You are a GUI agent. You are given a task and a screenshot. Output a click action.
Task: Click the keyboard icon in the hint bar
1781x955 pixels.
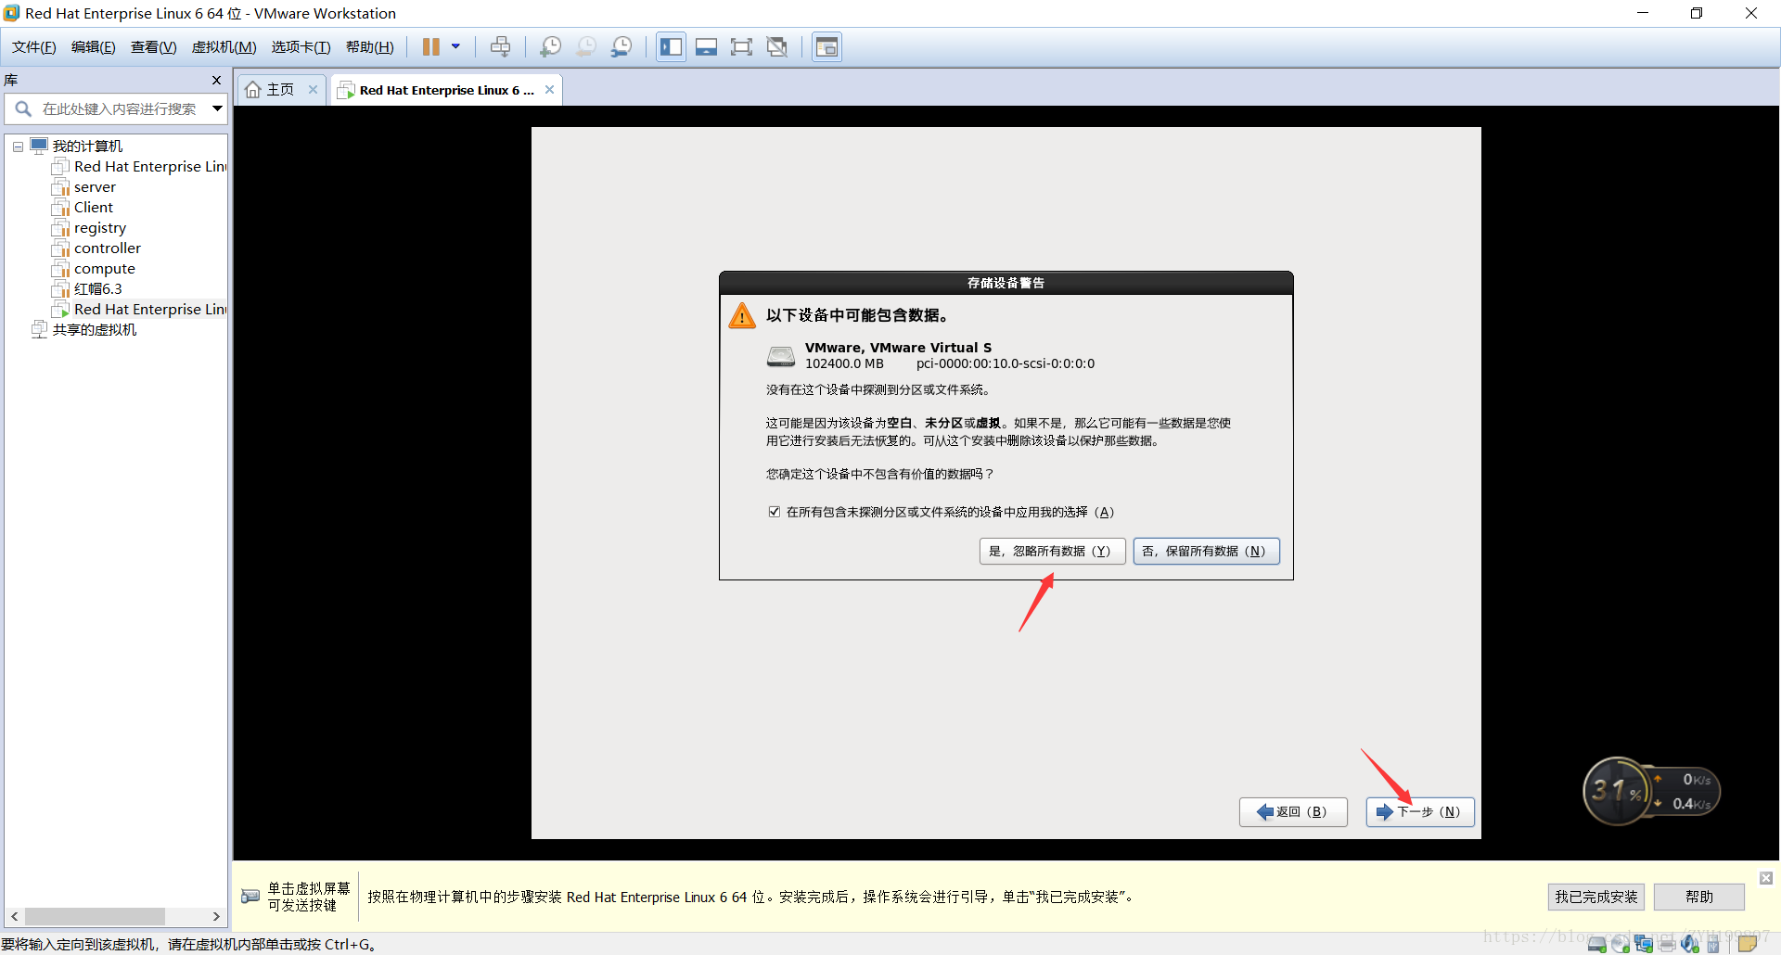pos(250,897)
